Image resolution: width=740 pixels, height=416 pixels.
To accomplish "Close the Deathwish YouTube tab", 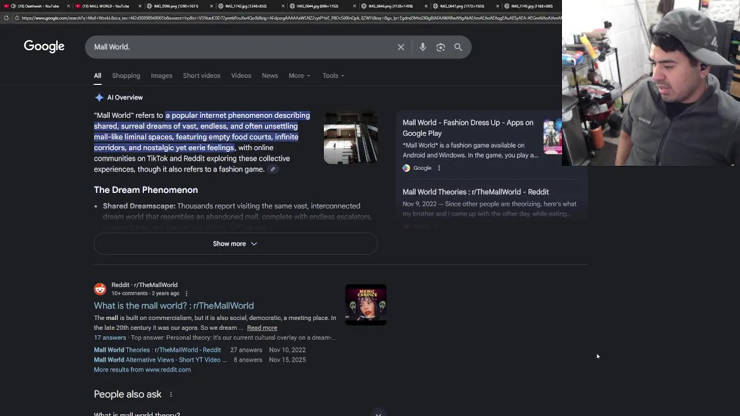I will coord(68,6).
